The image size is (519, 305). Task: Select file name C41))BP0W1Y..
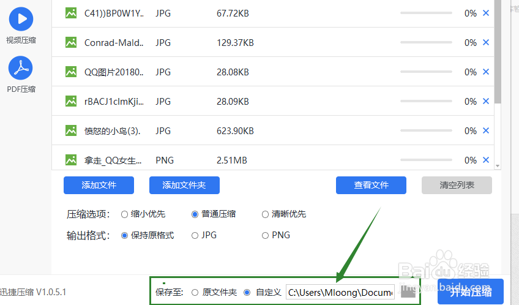tap(114, 13)
